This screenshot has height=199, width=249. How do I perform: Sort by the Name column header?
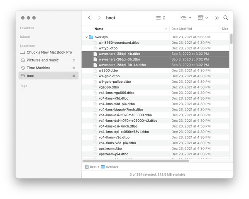(99, 29)
